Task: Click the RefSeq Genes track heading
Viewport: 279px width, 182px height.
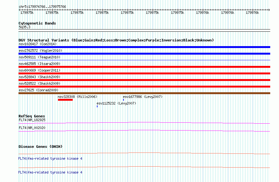Action: tap(32, 116)
